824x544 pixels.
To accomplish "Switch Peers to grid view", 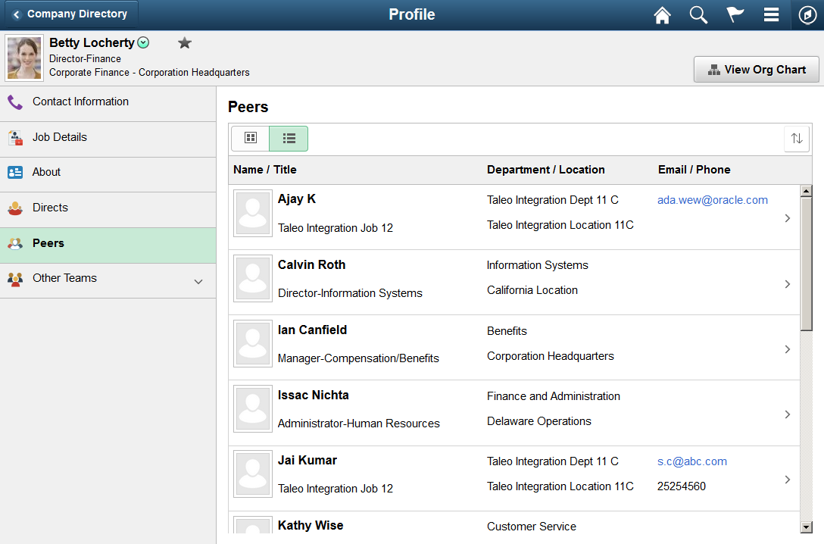I will coord(251,138).
